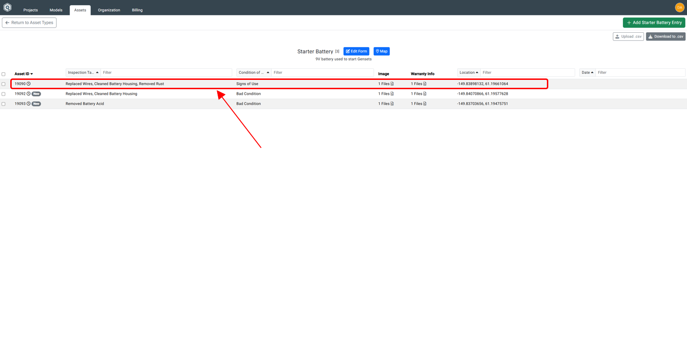Screen dimensions: 687x340
Task: Click the Download to .csv button
Action: pos(666,36)
